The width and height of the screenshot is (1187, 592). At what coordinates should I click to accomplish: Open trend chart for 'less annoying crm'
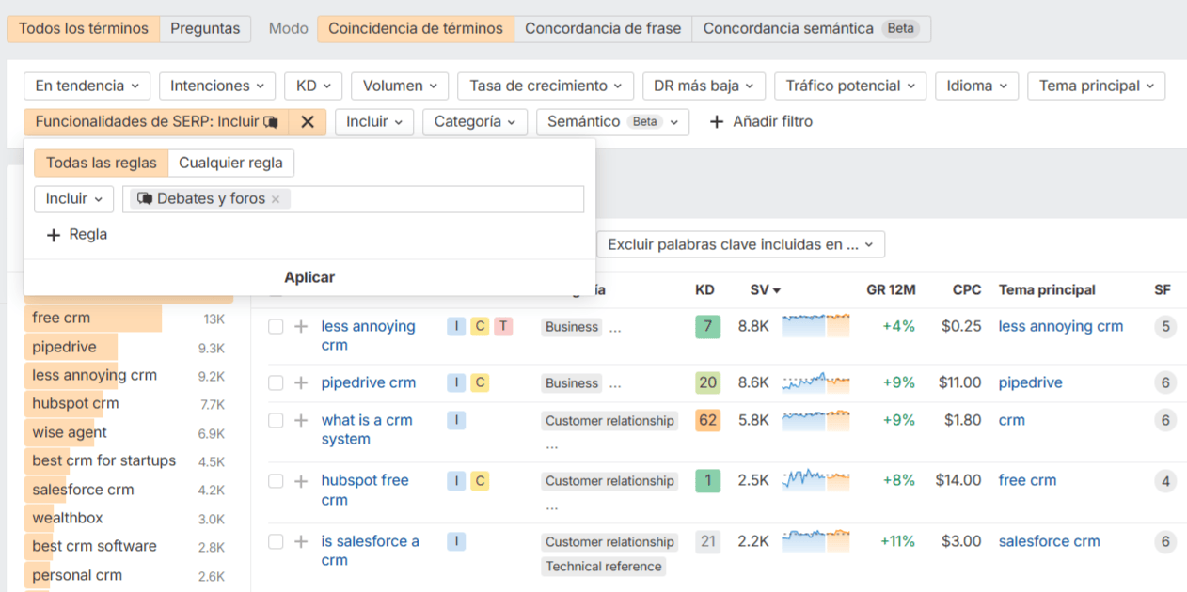pos(815,326)
